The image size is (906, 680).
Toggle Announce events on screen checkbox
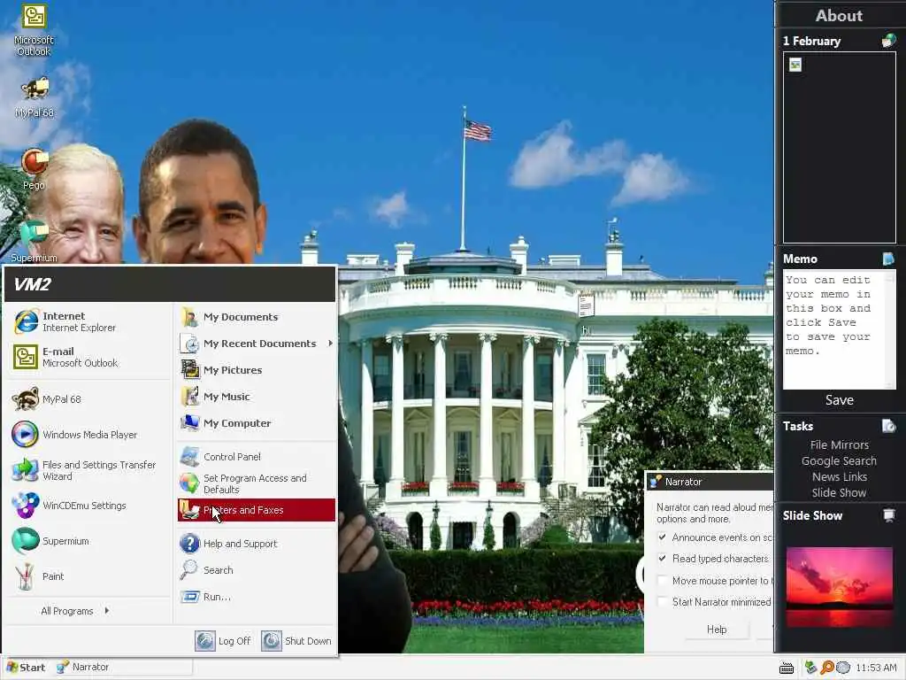662,537
